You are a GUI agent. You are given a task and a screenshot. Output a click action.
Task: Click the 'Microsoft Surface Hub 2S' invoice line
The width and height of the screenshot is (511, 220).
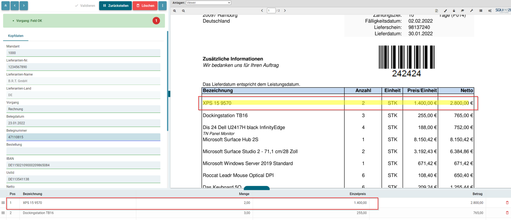tap(231, 140)
